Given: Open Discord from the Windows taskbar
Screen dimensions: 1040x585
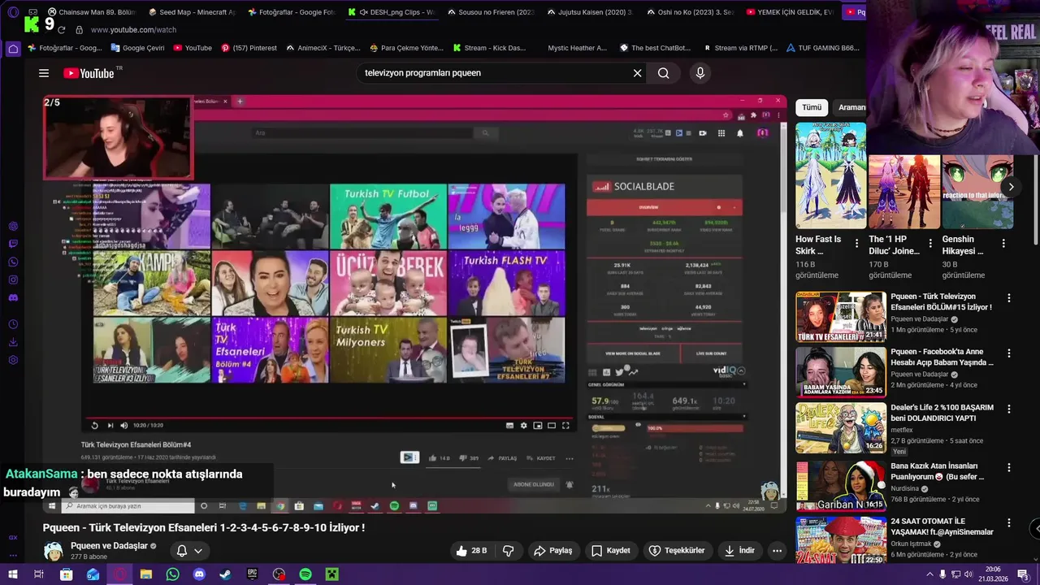Looking at the screenshot, I should tap(199, 574).
